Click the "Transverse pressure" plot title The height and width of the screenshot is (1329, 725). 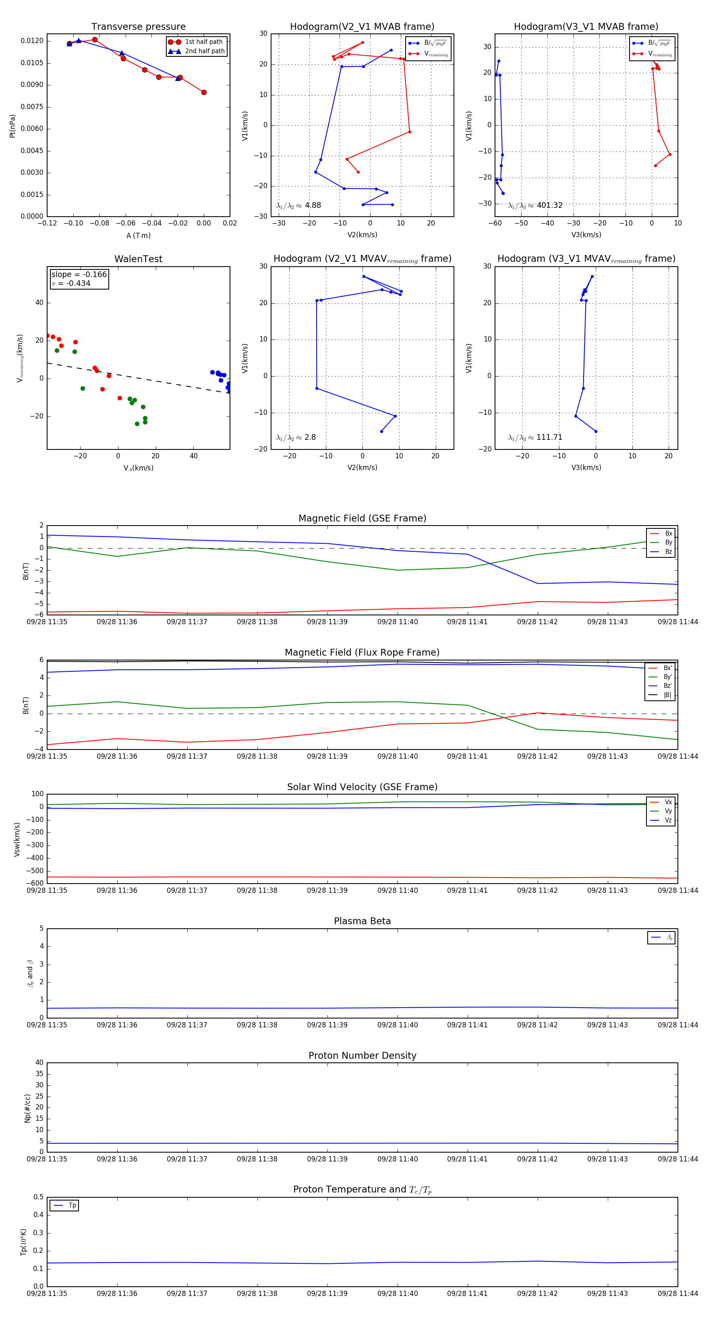pyautogui.click(x=138, y=27)
